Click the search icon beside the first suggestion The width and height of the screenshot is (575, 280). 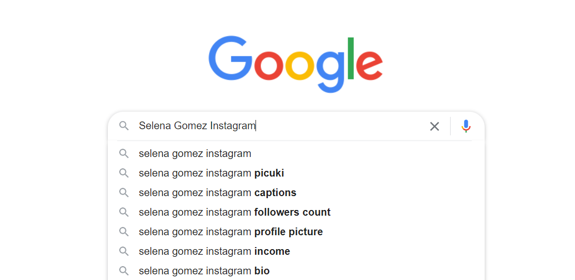124,153
